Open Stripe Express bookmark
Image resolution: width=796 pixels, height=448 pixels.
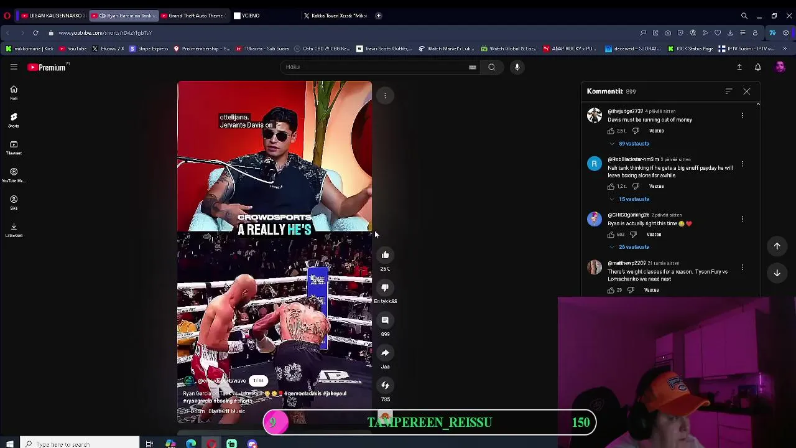pyautogui.click(x=149, y=49)
